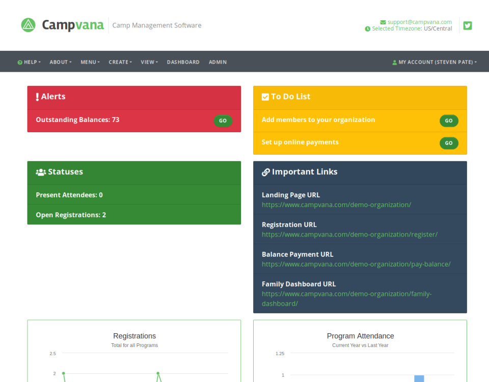489x382 pixels.
Task: Open the Landing Page URL link
Action: (336, 205)
